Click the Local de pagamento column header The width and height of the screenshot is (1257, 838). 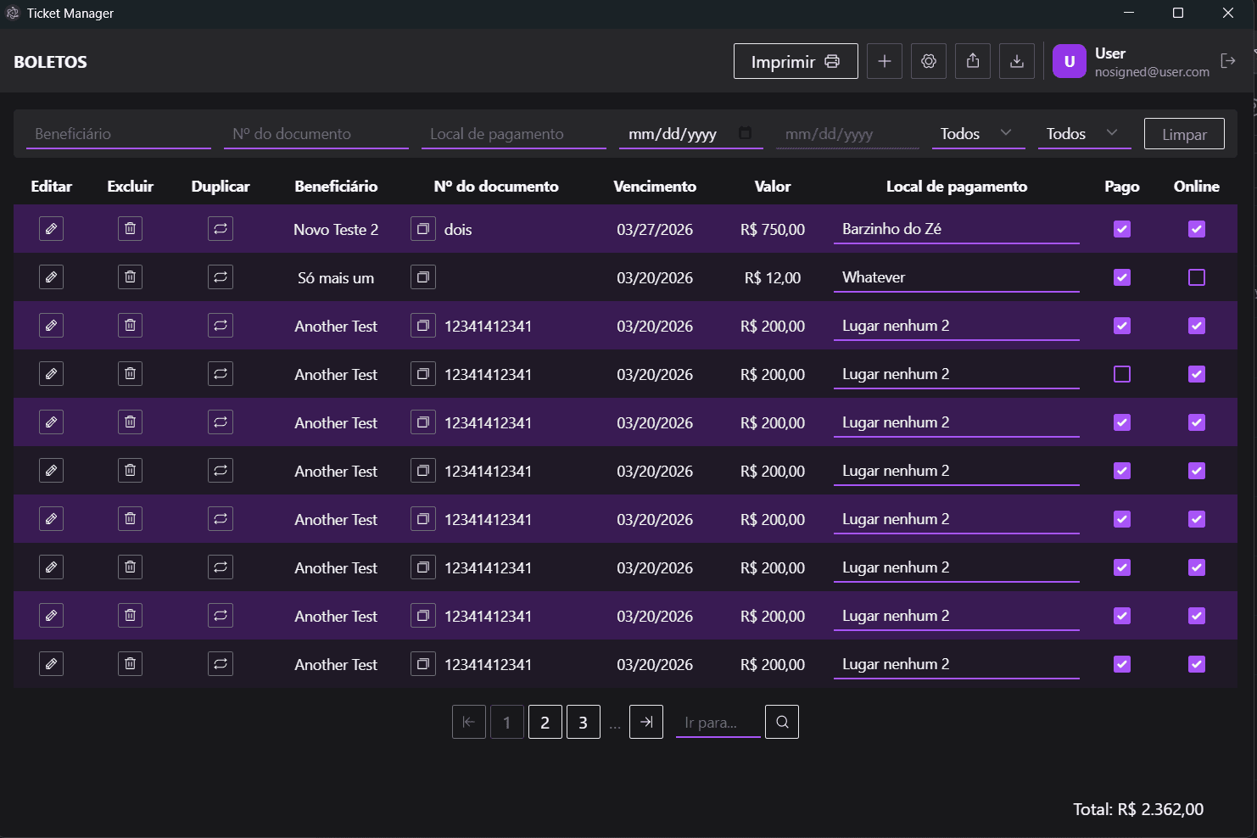(957, 187)
